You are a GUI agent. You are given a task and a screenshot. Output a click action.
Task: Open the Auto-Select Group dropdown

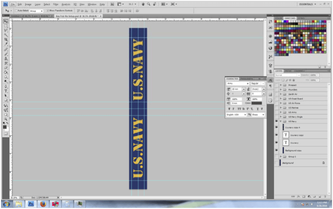pos(36,11)
